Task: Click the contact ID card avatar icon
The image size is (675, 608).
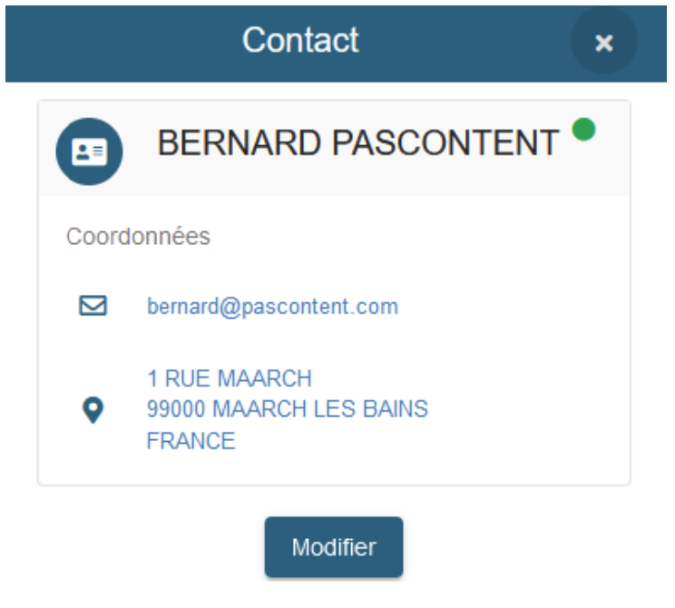Action: [89, 152]
